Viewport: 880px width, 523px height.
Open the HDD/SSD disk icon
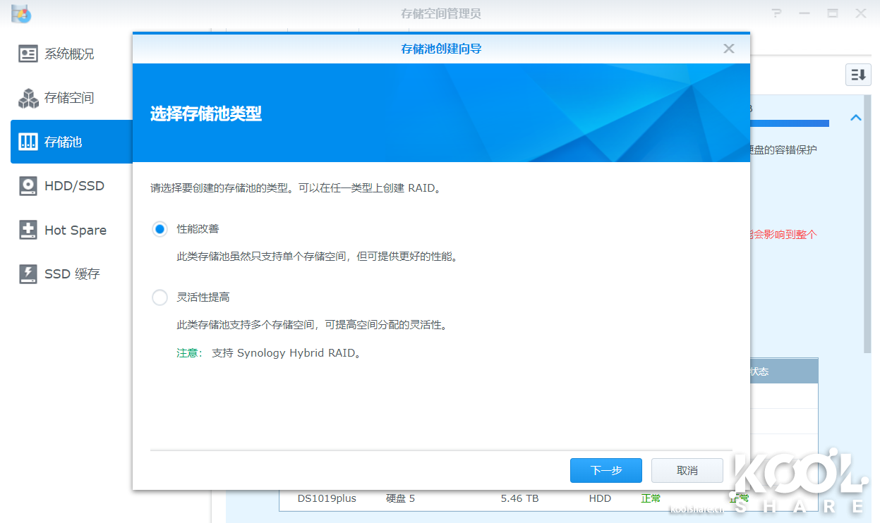28,186
